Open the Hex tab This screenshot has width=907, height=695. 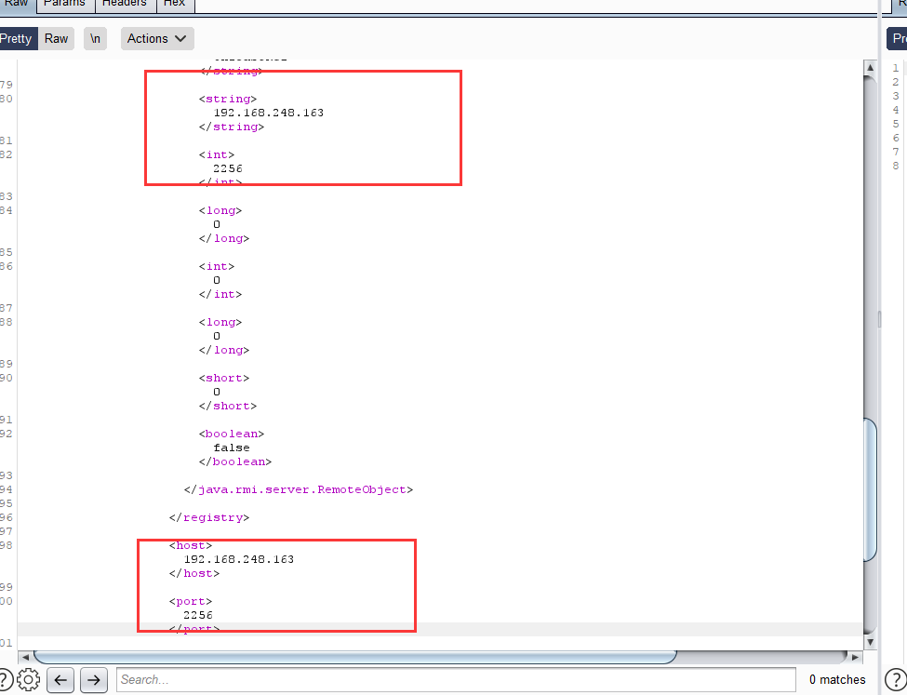click(175, 5)
